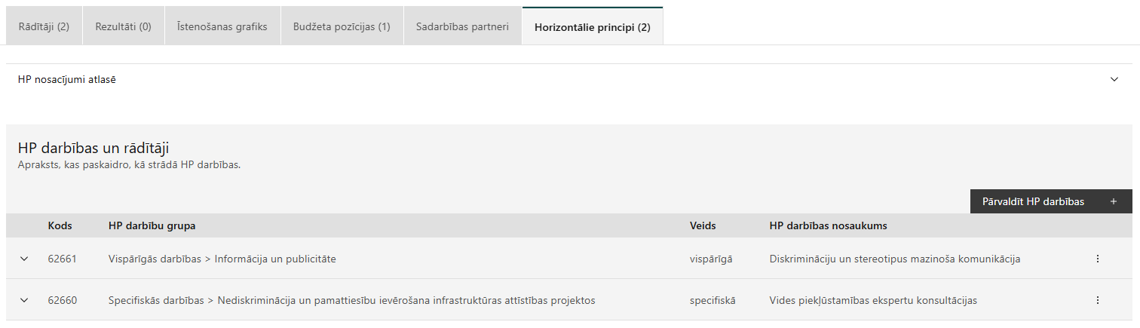Expand the HP nosacījumi atlasē chevron
This screenshot has width=1140, height=328.
tap(1114, 79)
